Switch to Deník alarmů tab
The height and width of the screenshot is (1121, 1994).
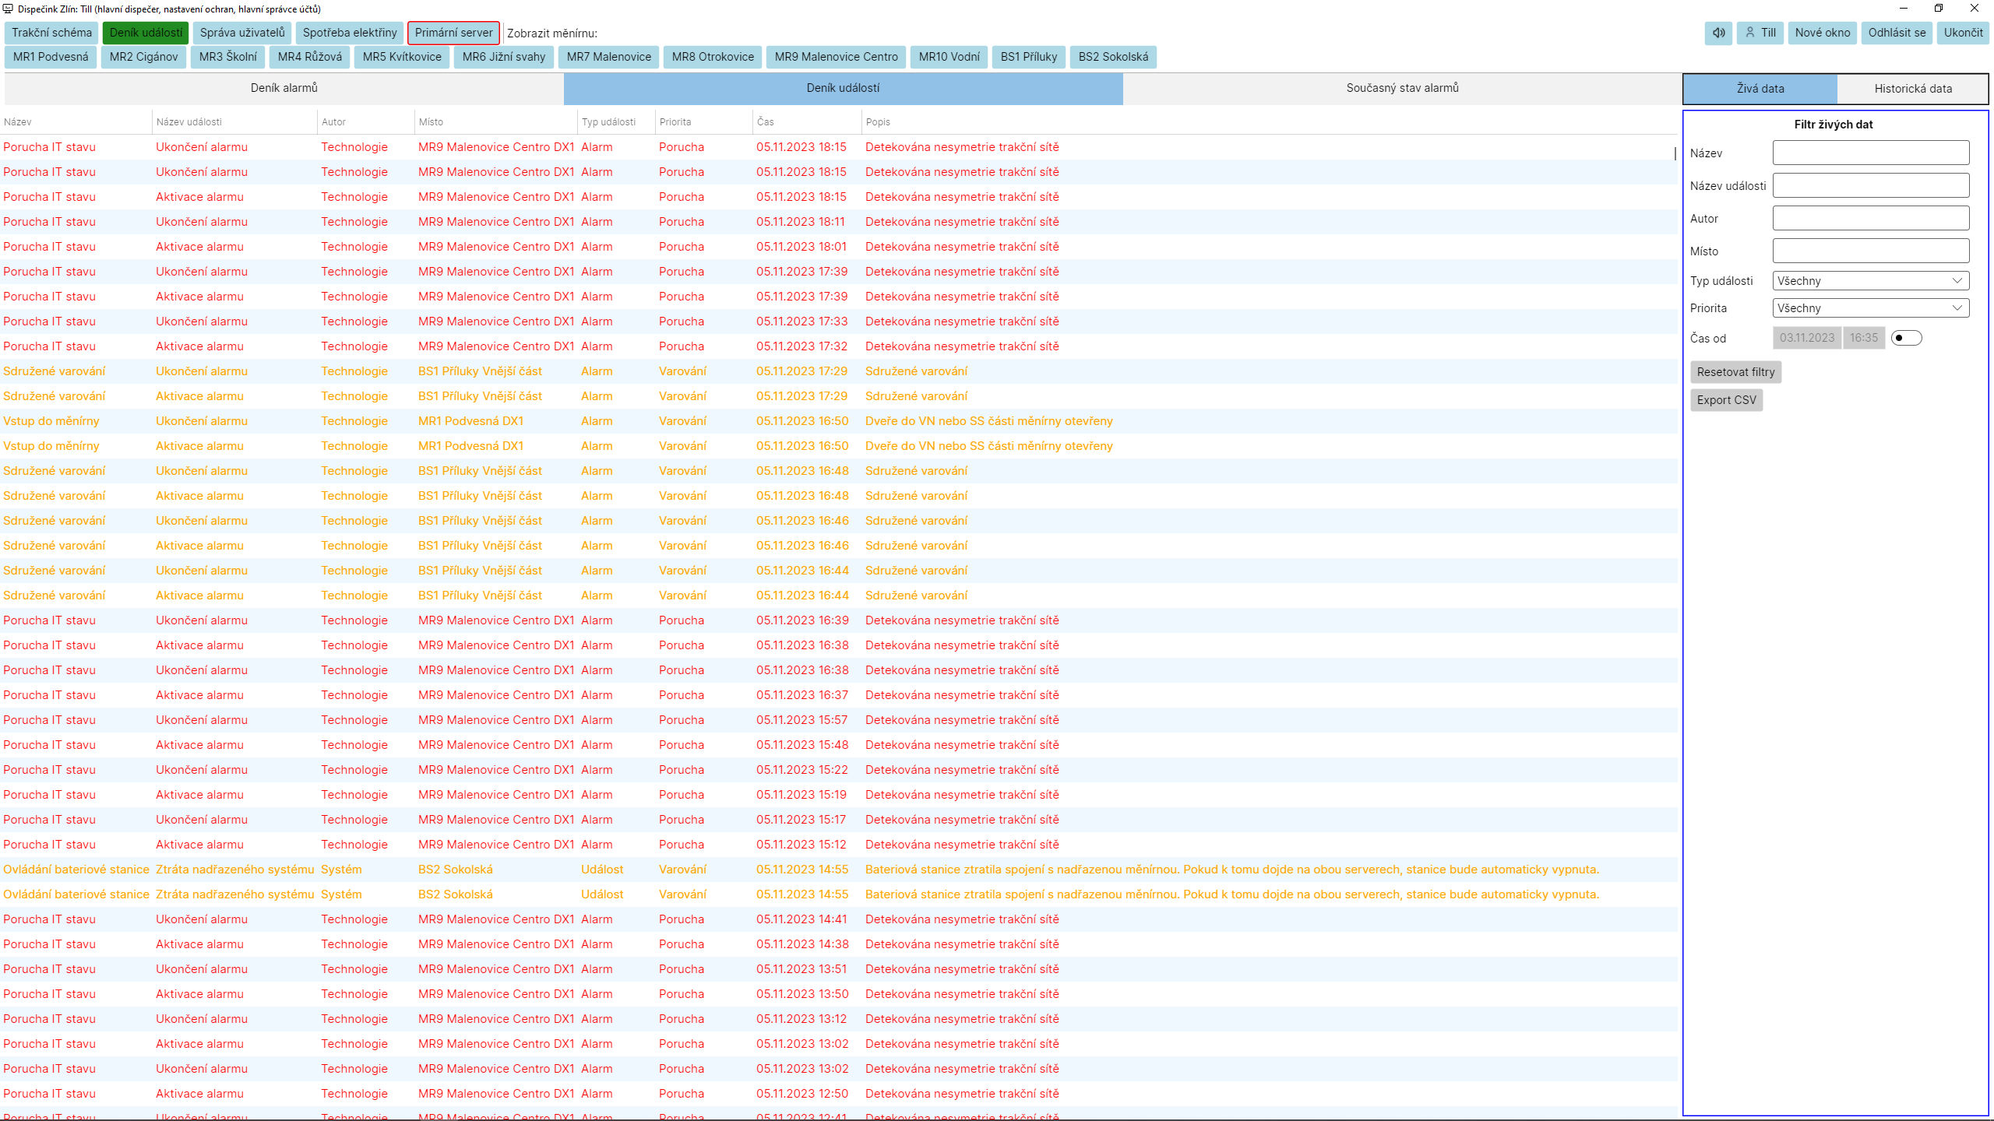(x=284, y=88)
